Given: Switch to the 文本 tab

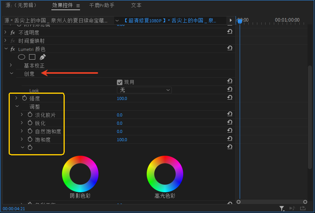Looking at the screenshot, I should click(137, 5).
